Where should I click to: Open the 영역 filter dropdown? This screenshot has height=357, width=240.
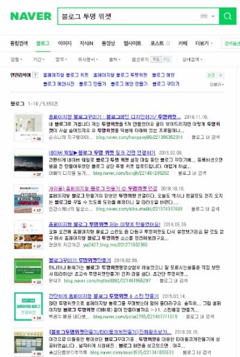61,59
